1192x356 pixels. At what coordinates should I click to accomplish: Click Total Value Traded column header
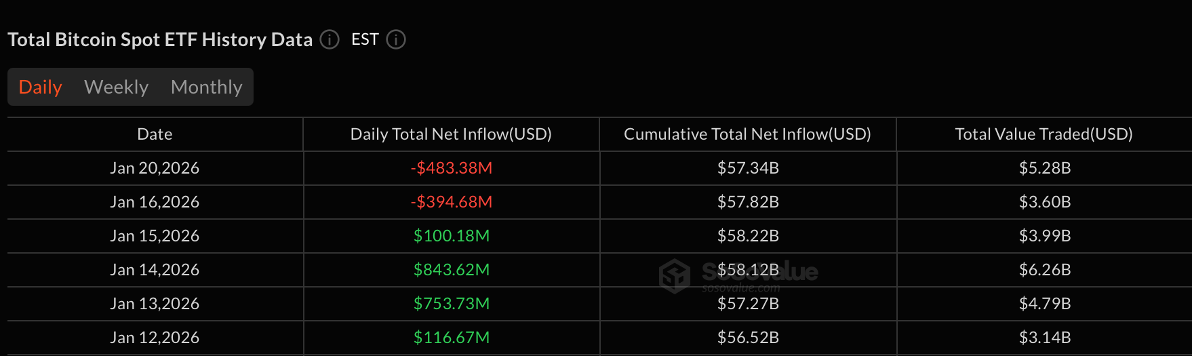point(1044,134)
